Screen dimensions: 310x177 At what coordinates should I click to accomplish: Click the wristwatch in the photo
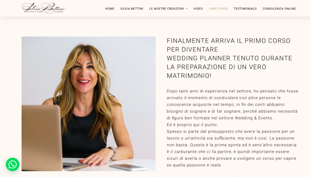click(x=113, y=152)
